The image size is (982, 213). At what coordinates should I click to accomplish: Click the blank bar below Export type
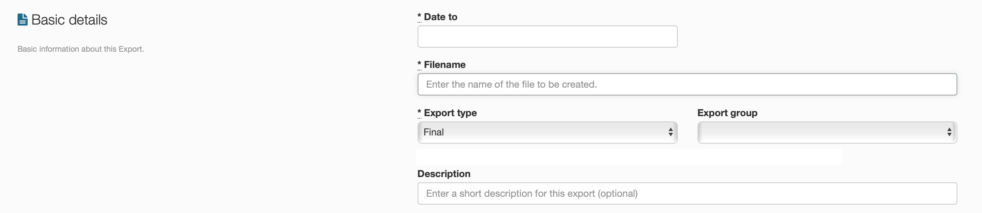629,157
